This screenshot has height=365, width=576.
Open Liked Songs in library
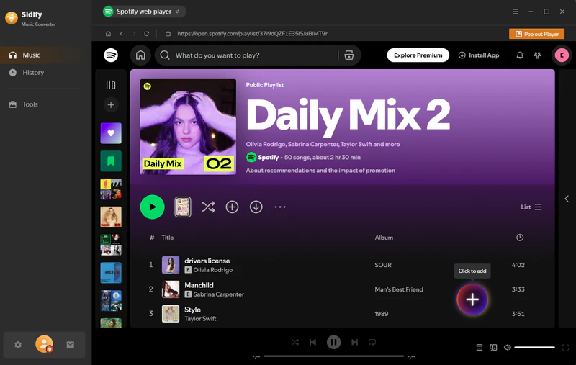(x=111, y=133)
